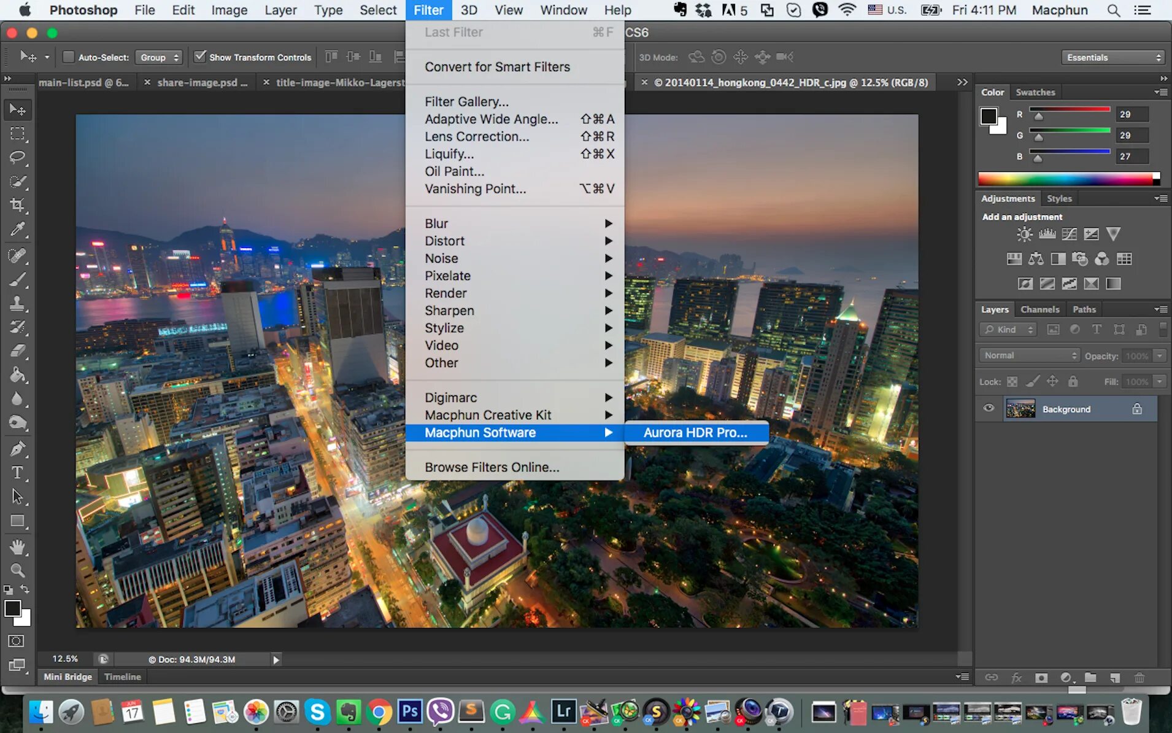This screenshot has width=1172, height=733.
Task: Open the Lens Correction filter
Action: tap(515, 136)
